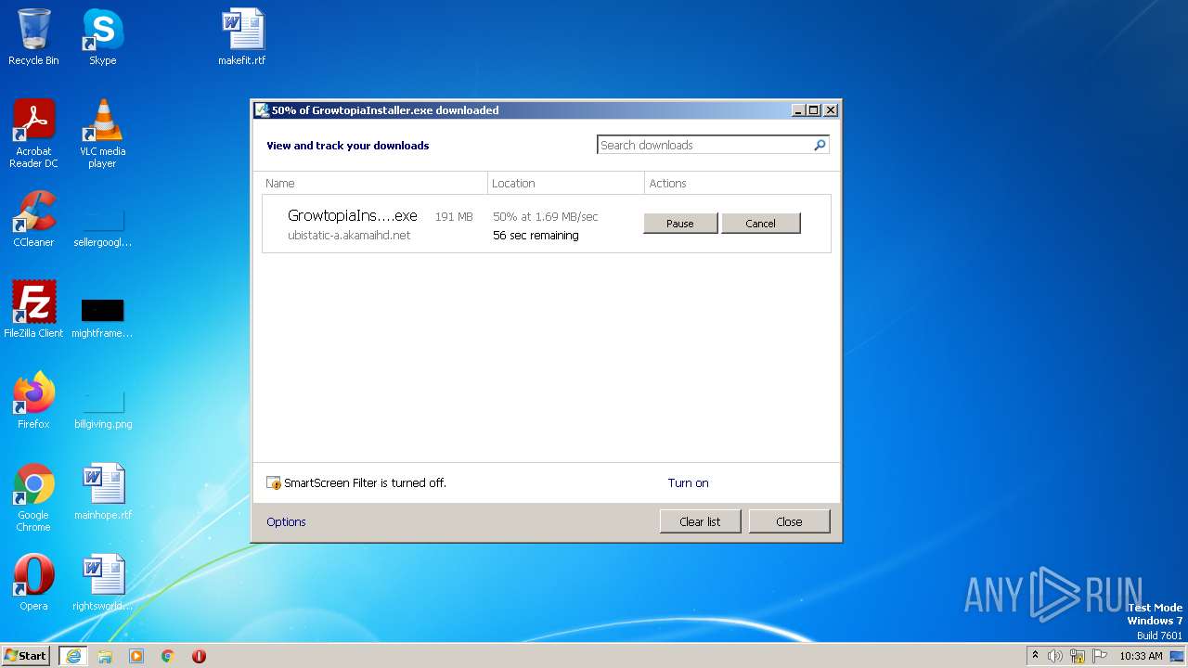Viewport: 1188px width, 668px height.
Task: Open Chrome from the taskbar
Action: pos(168,655)
